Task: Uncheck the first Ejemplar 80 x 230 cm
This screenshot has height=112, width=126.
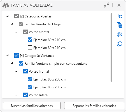Action: tap(30, 79)
